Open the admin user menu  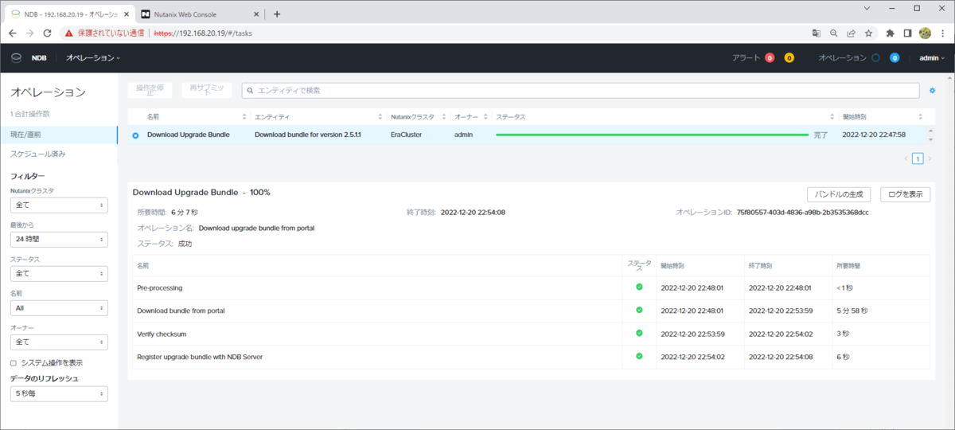932,57
